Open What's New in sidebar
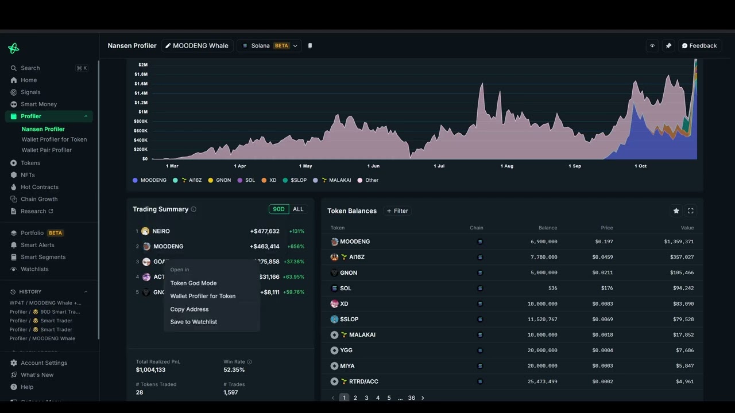 [x=37, y=375]
